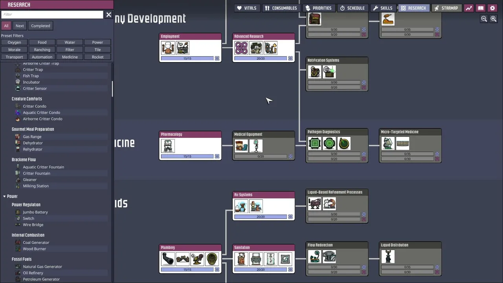Image resolution: width=503 pixels, height=283 pixels.
Task: Toggle the Water preset filter
Action: click(x=70, y=42)
